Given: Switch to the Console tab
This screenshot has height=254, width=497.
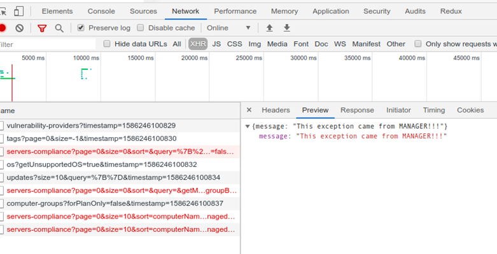Looking at the screenshot, I should (101, 11).
